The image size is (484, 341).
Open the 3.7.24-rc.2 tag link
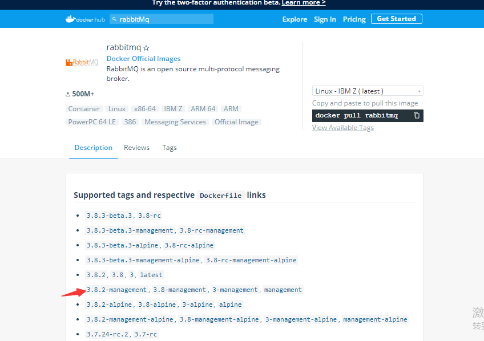[x=107, y=334]
